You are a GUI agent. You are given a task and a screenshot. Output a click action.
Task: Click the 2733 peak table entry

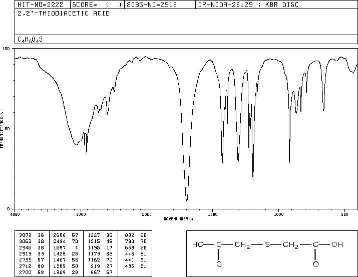tap(25, 260)
